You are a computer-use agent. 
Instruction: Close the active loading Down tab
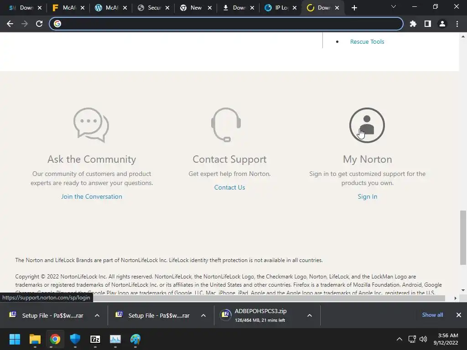coord(337,8)
